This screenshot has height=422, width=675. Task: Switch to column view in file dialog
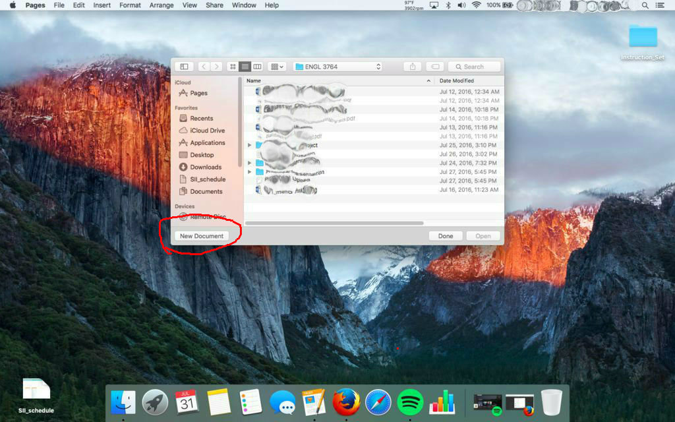click(257, 67)
